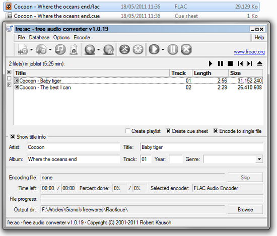Open encoder configuration gear icon
277x236 pixels.
coord(138,49)
